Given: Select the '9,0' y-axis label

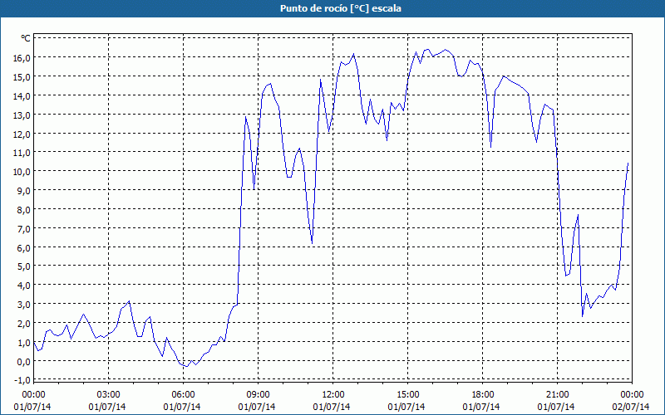Looking at the screenshot, I should tap(24, 191).
